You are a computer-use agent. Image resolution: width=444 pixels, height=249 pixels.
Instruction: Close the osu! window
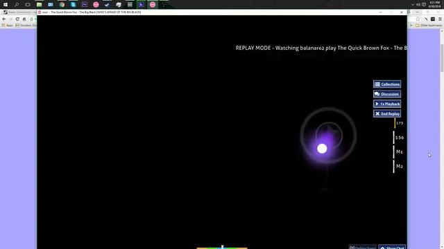click(402, 12)
